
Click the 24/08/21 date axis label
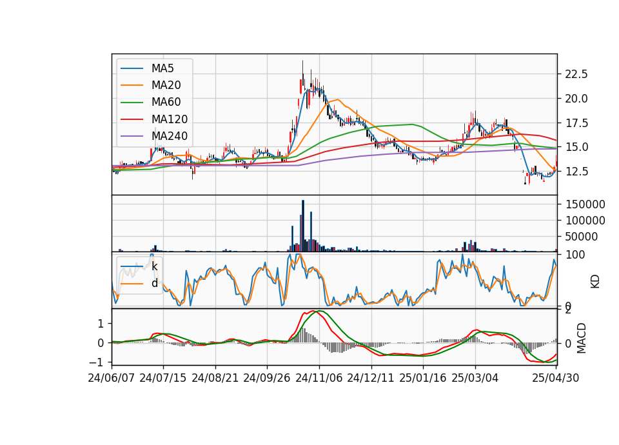click(x=215, y=378)
